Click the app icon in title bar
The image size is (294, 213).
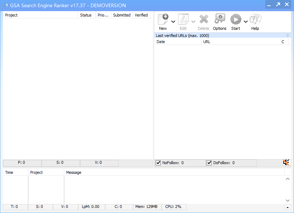pyautogui.click(x=5, y=5)
